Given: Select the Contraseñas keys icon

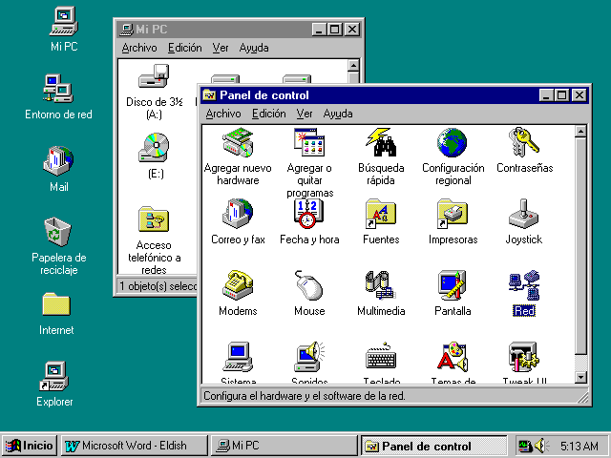Looking at the screenshot, I should tap(524, 142).
